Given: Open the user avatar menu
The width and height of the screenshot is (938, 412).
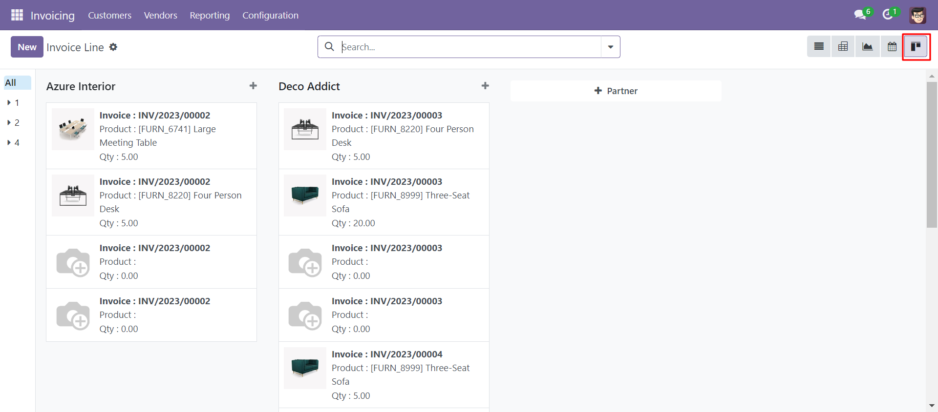Looking at the screenshot, I should tap(918, 15).
